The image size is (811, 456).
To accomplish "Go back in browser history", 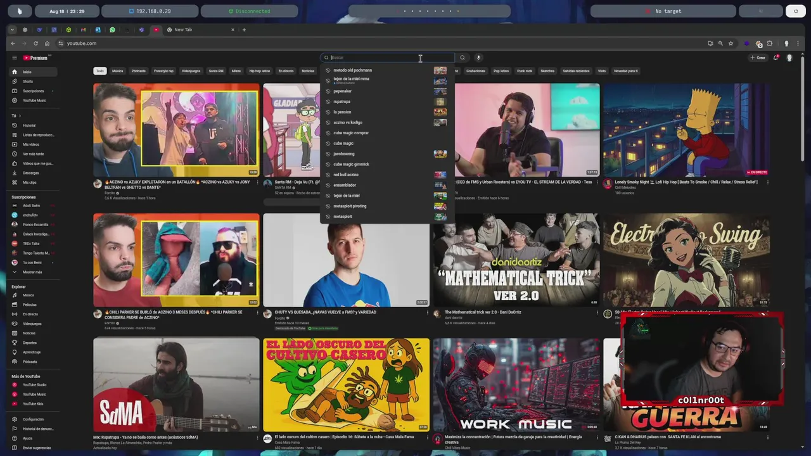I will coord(13,43).
